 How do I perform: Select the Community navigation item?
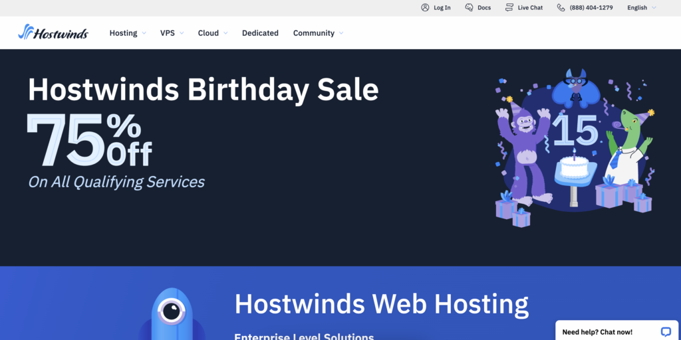(313, 33)
